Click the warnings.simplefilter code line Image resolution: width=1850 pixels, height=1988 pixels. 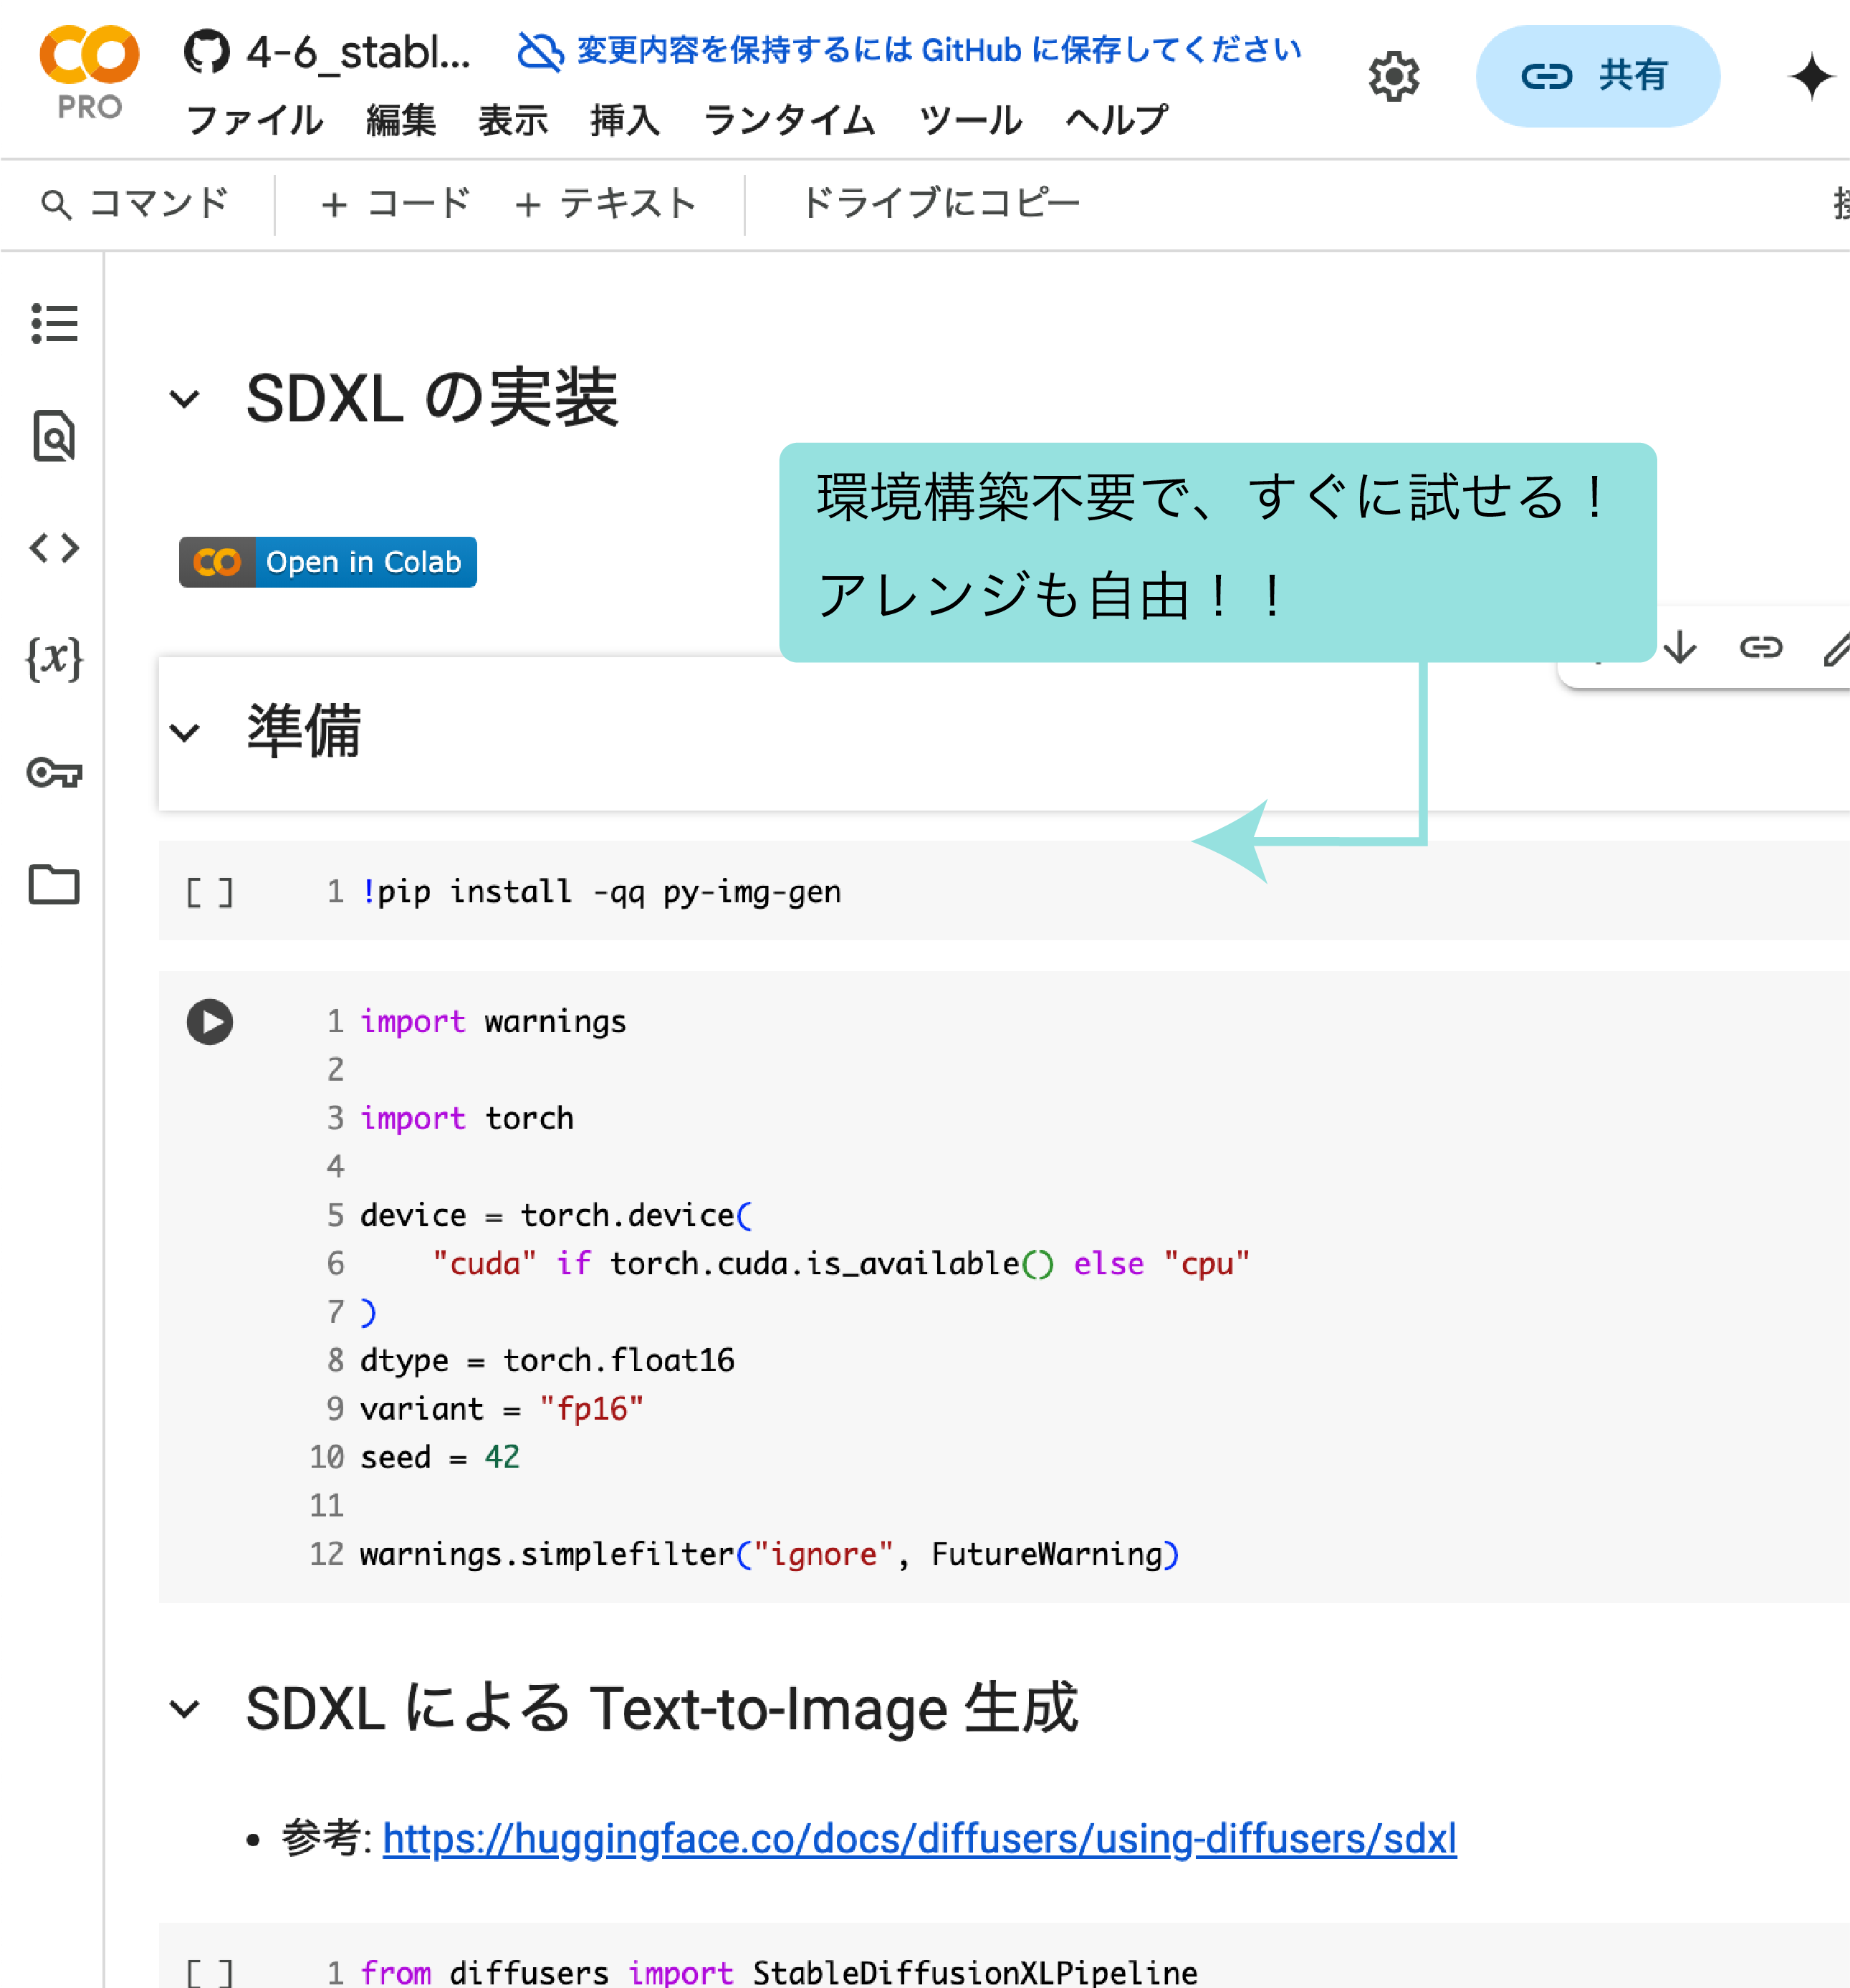(769, 1554)
